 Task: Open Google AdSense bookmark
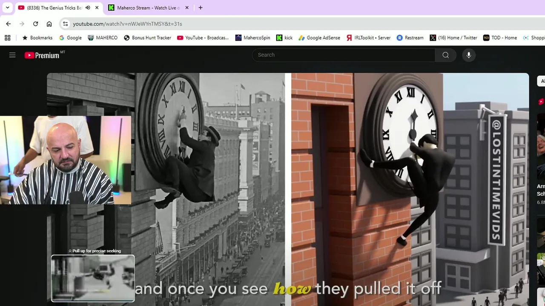coord(319,38)
